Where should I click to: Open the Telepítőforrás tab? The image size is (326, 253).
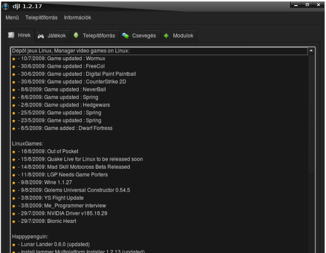point(95,36)
